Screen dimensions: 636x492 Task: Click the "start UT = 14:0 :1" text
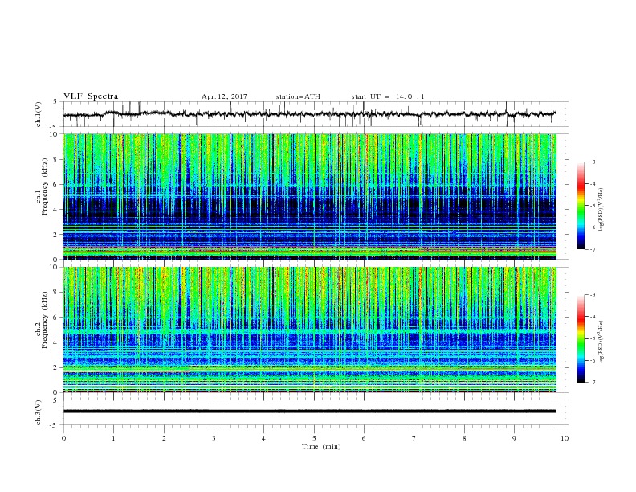coord(388,96)
